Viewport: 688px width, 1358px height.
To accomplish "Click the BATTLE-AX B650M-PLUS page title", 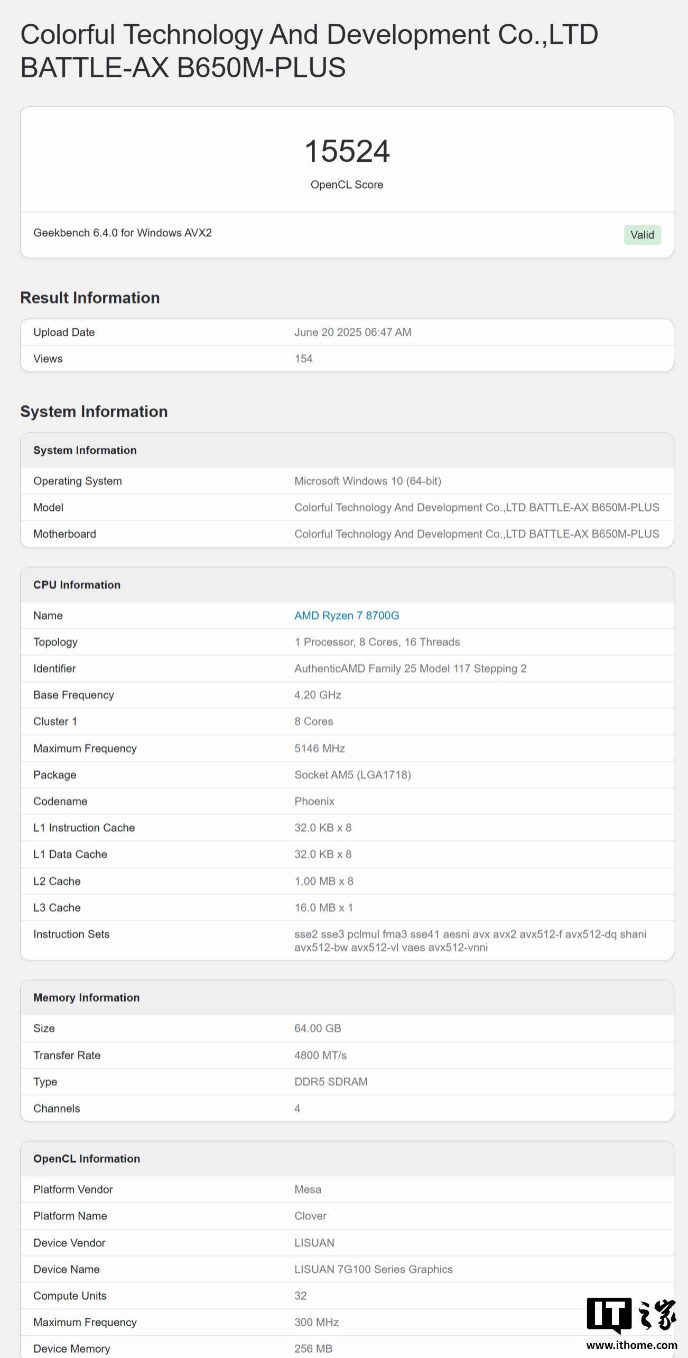I will (309, 51).
